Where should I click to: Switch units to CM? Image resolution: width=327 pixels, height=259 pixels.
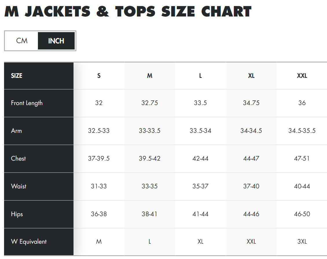coord(22,41)
